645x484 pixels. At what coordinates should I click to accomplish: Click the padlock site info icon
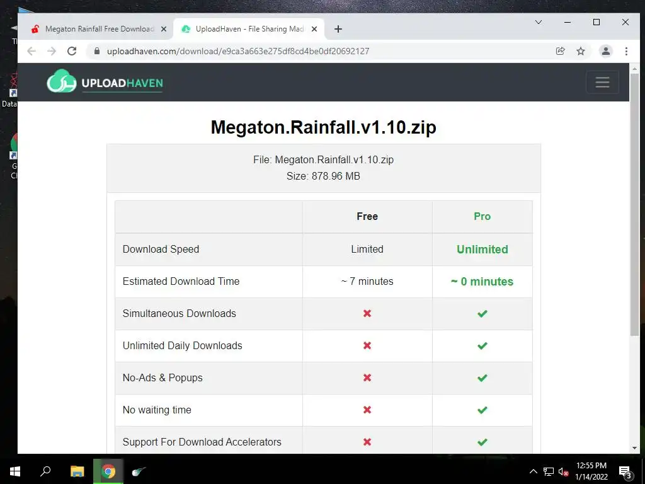click(x=97, y=51)
